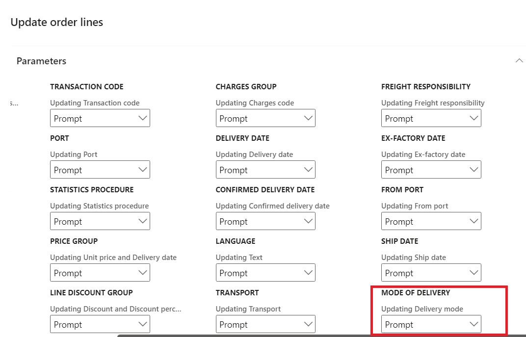Click the Update order lines title
Viewport: 526px width, 337px height.
(57, 22)
